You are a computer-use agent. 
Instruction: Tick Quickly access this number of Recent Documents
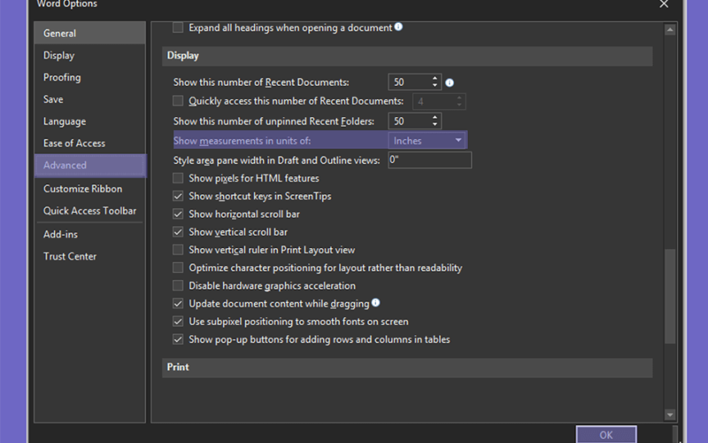point(178,101)
